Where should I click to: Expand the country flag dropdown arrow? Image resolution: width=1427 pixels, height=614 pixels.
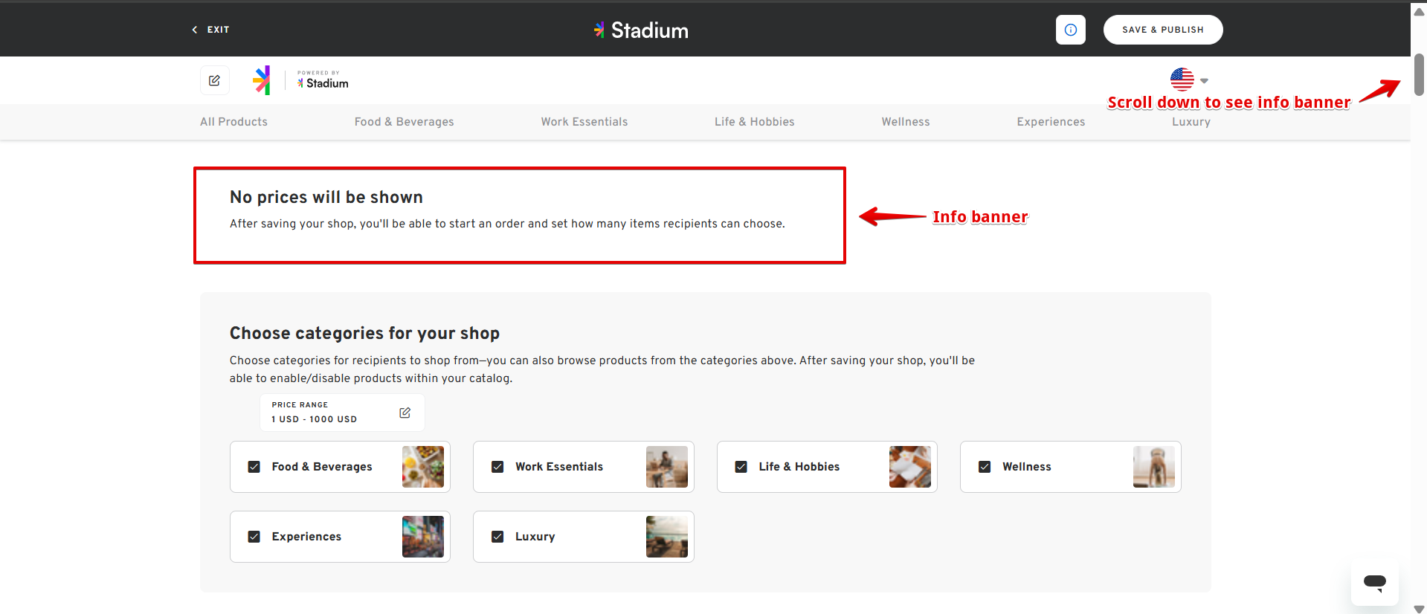[x=1204, y=80]
